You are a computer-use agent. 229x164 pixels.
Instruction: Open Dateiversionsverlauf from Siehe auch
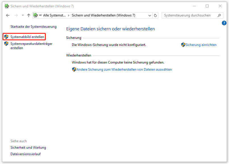[25, 154]
